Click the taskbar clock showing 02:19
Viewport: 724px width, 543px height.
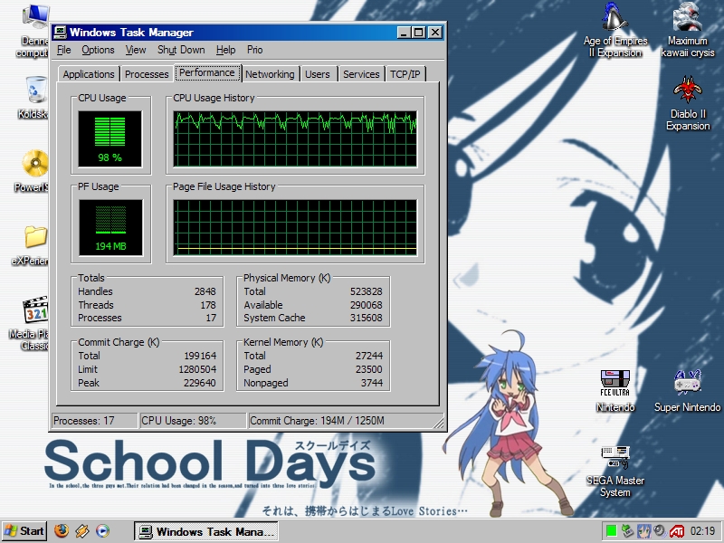click(703, 531)
